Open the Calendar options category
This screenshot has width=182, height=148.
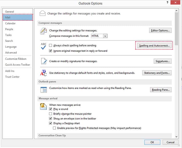pos(18,23)
